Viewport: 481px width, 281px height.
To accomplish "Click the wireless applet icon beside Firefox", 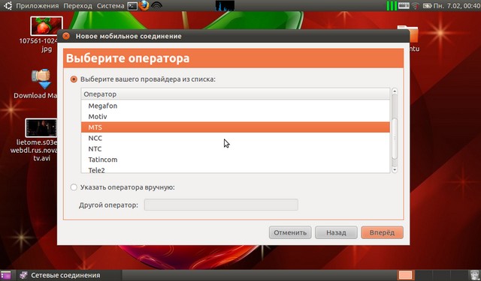I will tap(156, 6).
